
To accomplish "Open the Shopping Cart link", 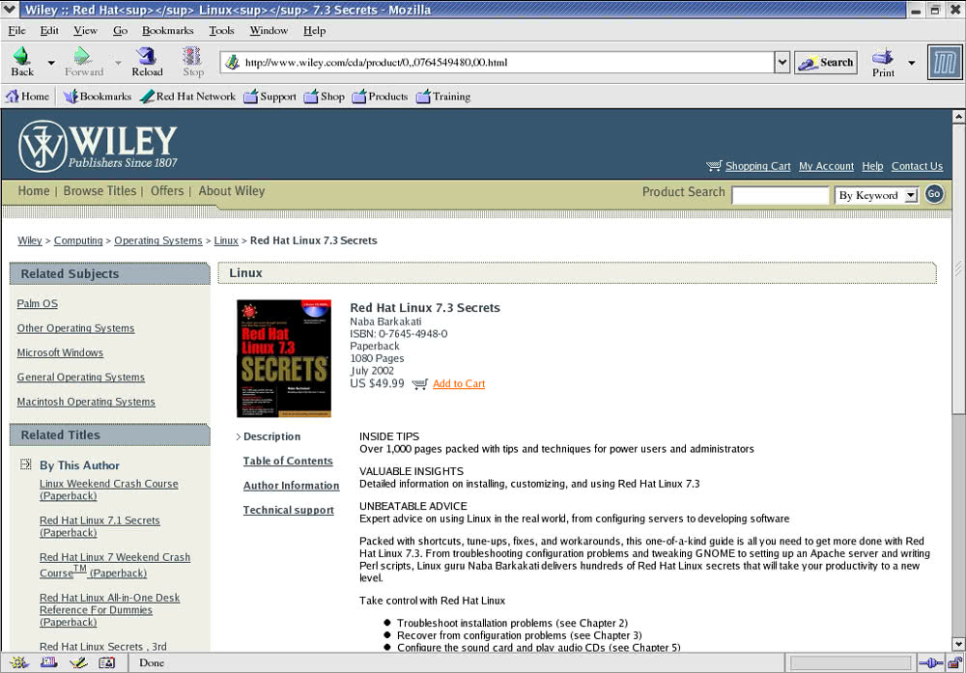I will [x=757, y=166].
